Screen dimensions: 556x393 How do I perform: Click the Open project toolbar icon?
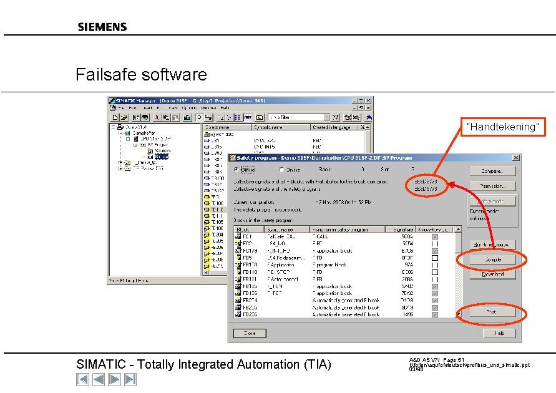pos(124,117)
